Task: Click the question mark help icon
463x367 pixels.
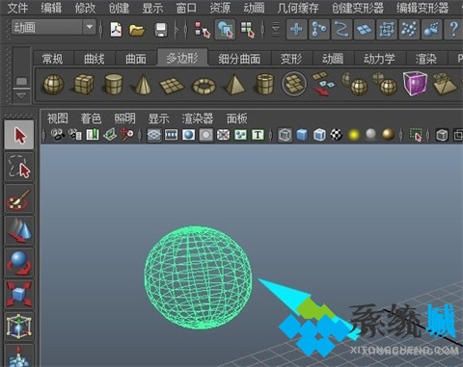Action: click(453, 29)
